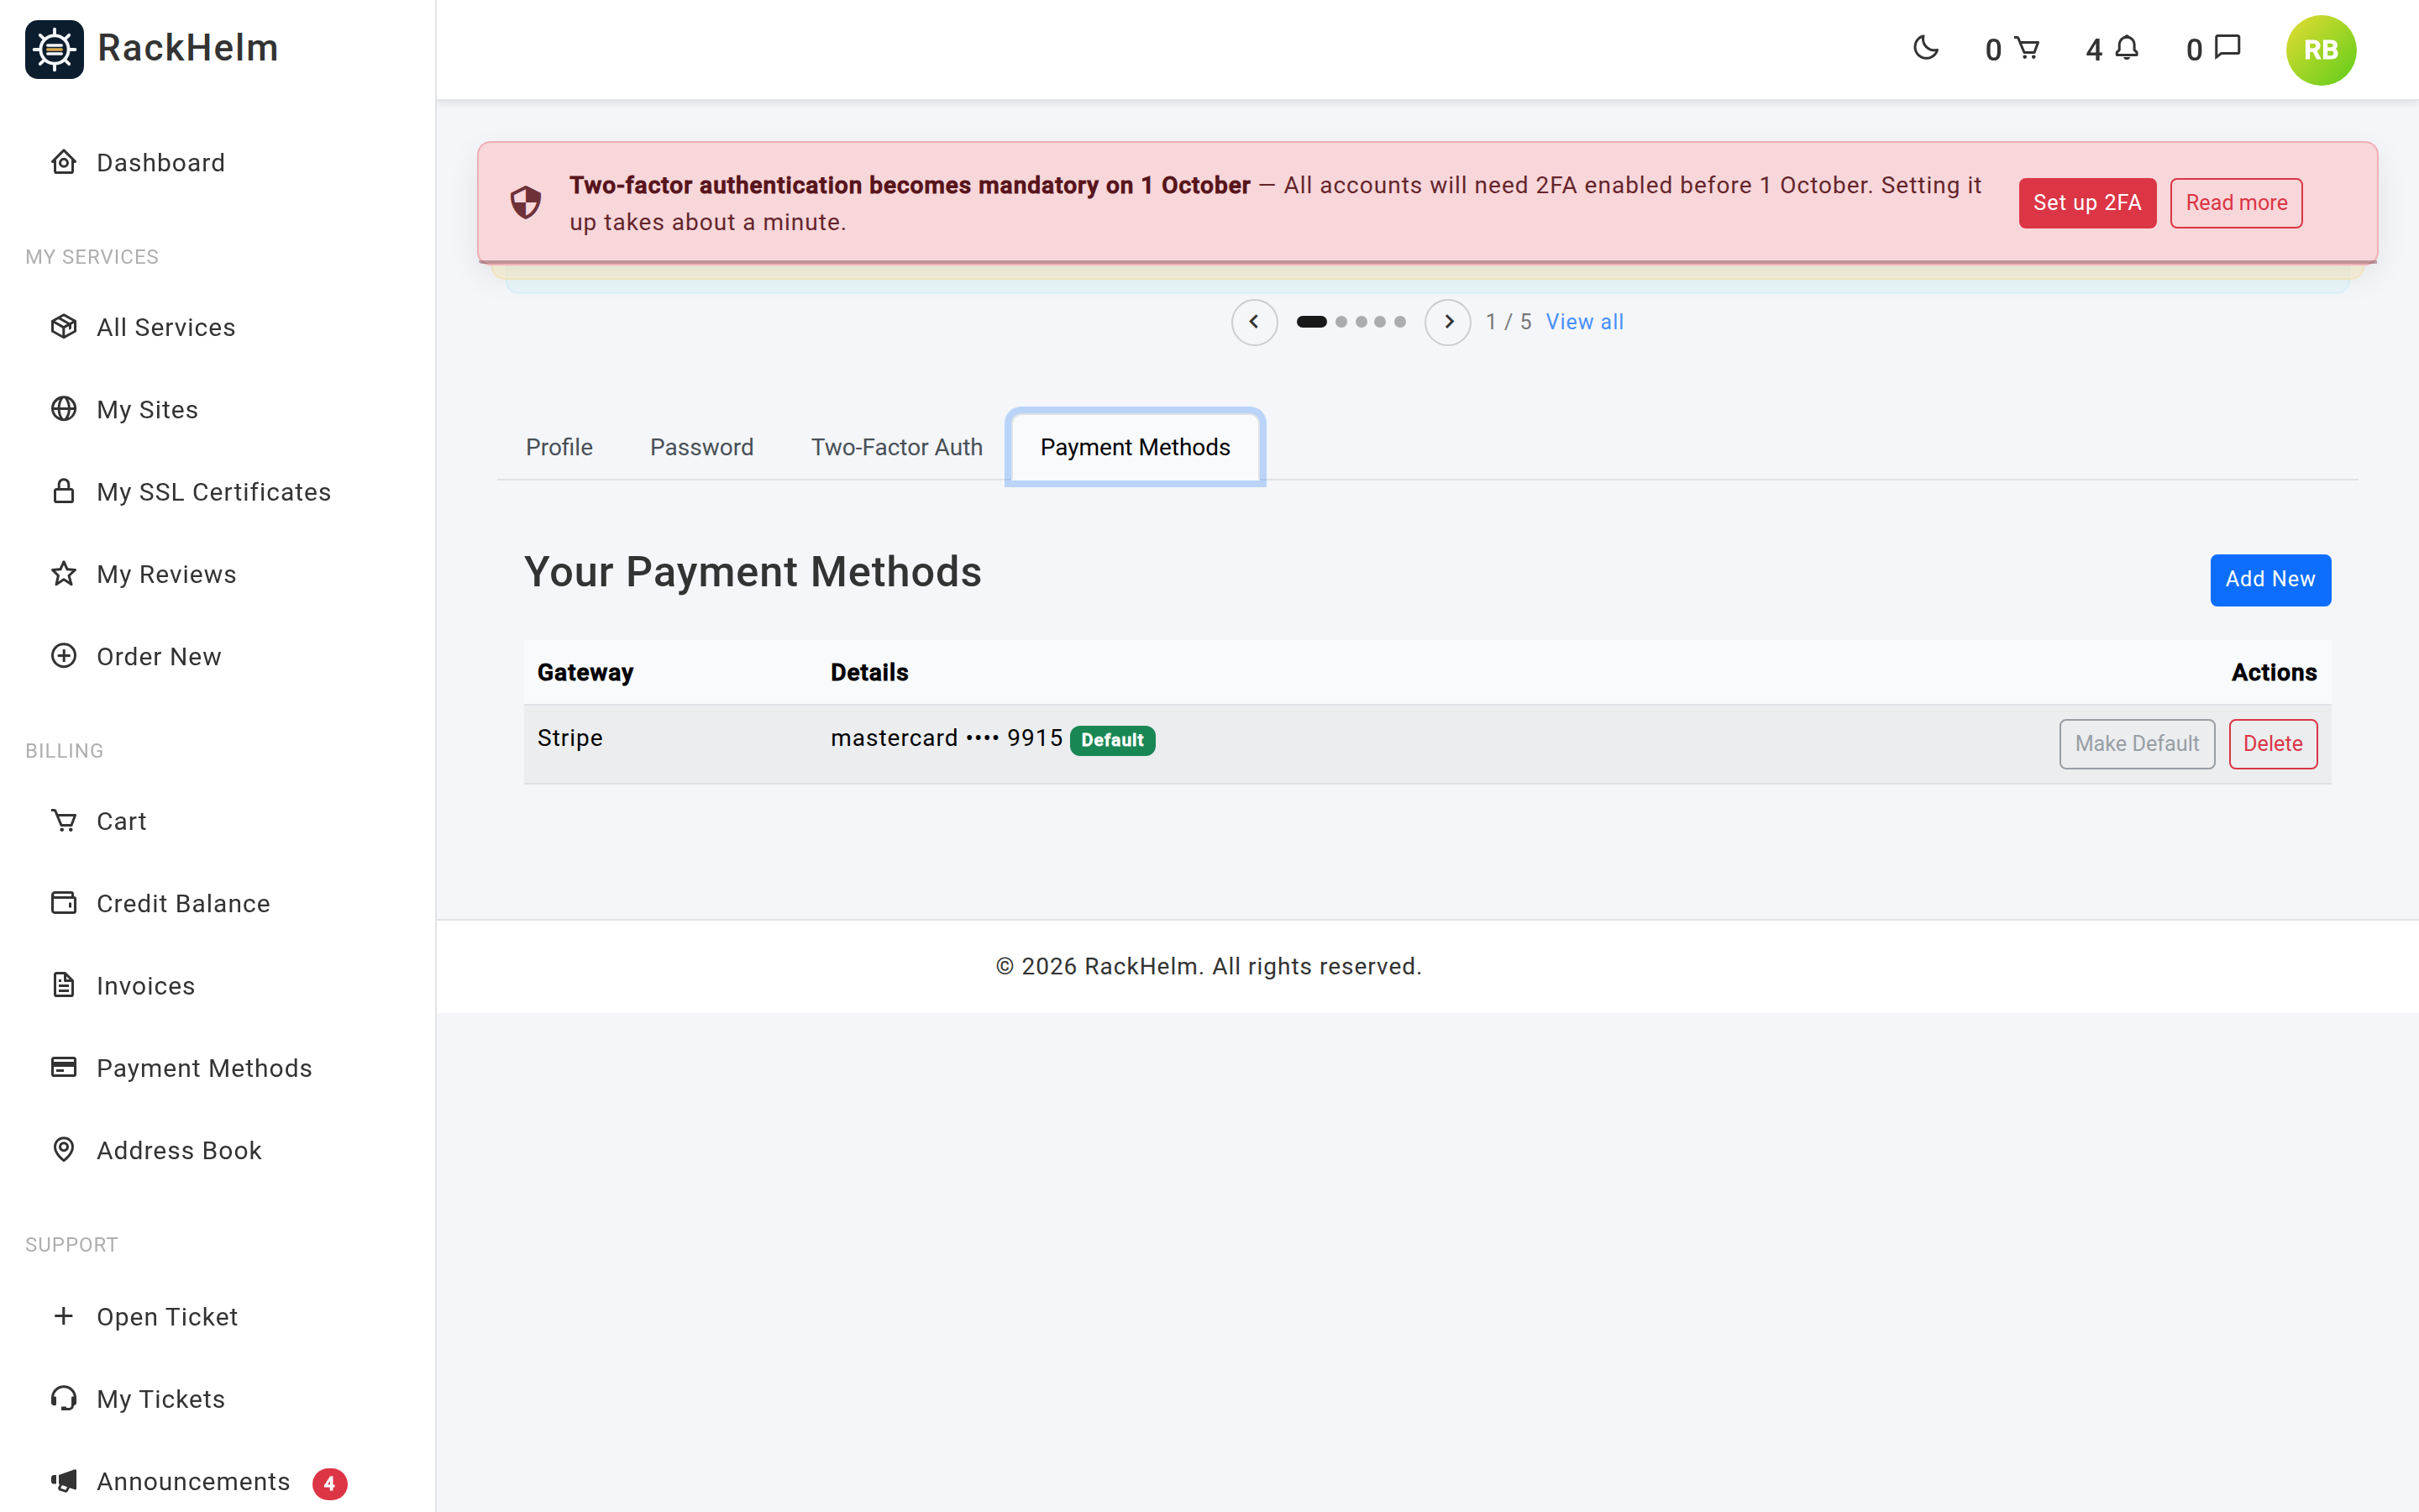Select the third carousel dot

(1361, 322)
